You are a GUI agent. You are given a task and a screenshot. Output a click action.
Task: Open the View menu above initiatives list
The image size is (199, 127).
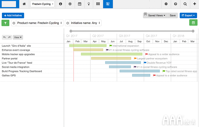(18, 37)
